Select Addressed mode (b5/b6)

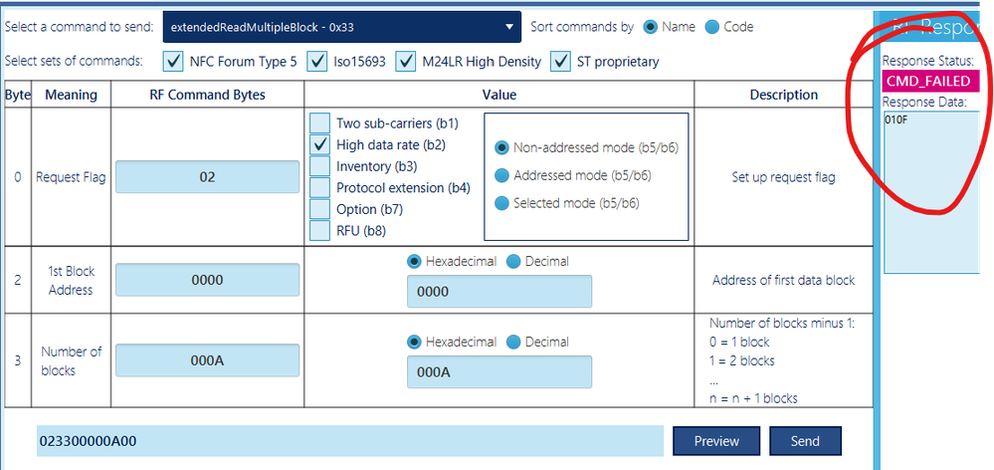[501, 175]
